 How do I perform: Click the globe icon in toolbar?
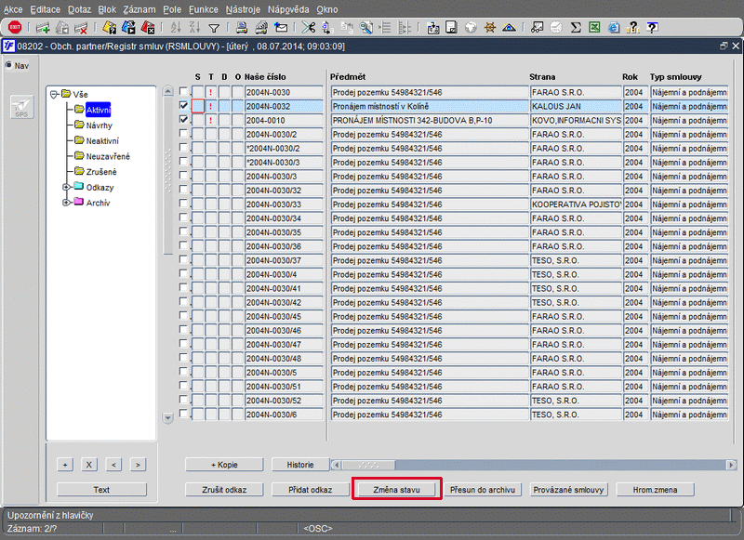tap(471, 28)
